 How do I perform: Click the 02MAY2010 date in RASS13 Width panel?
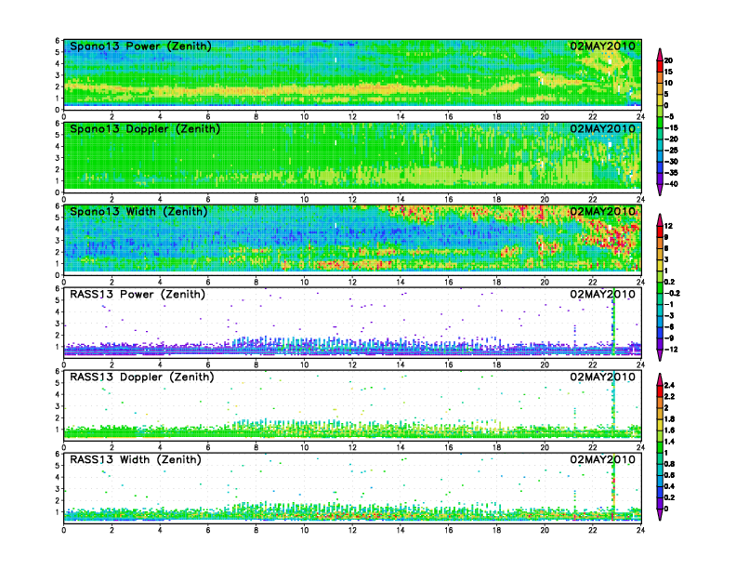tap(602, 459)
